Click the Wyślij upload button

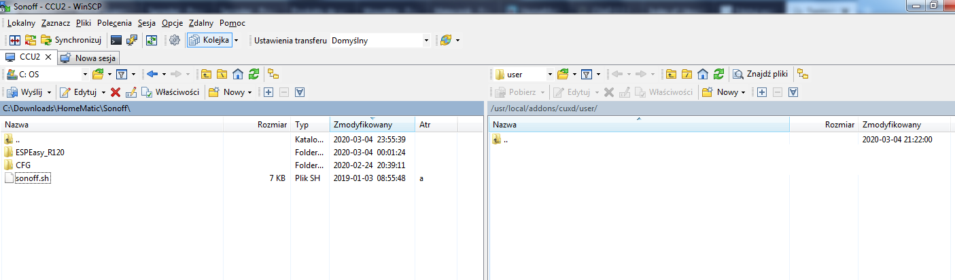24,92
